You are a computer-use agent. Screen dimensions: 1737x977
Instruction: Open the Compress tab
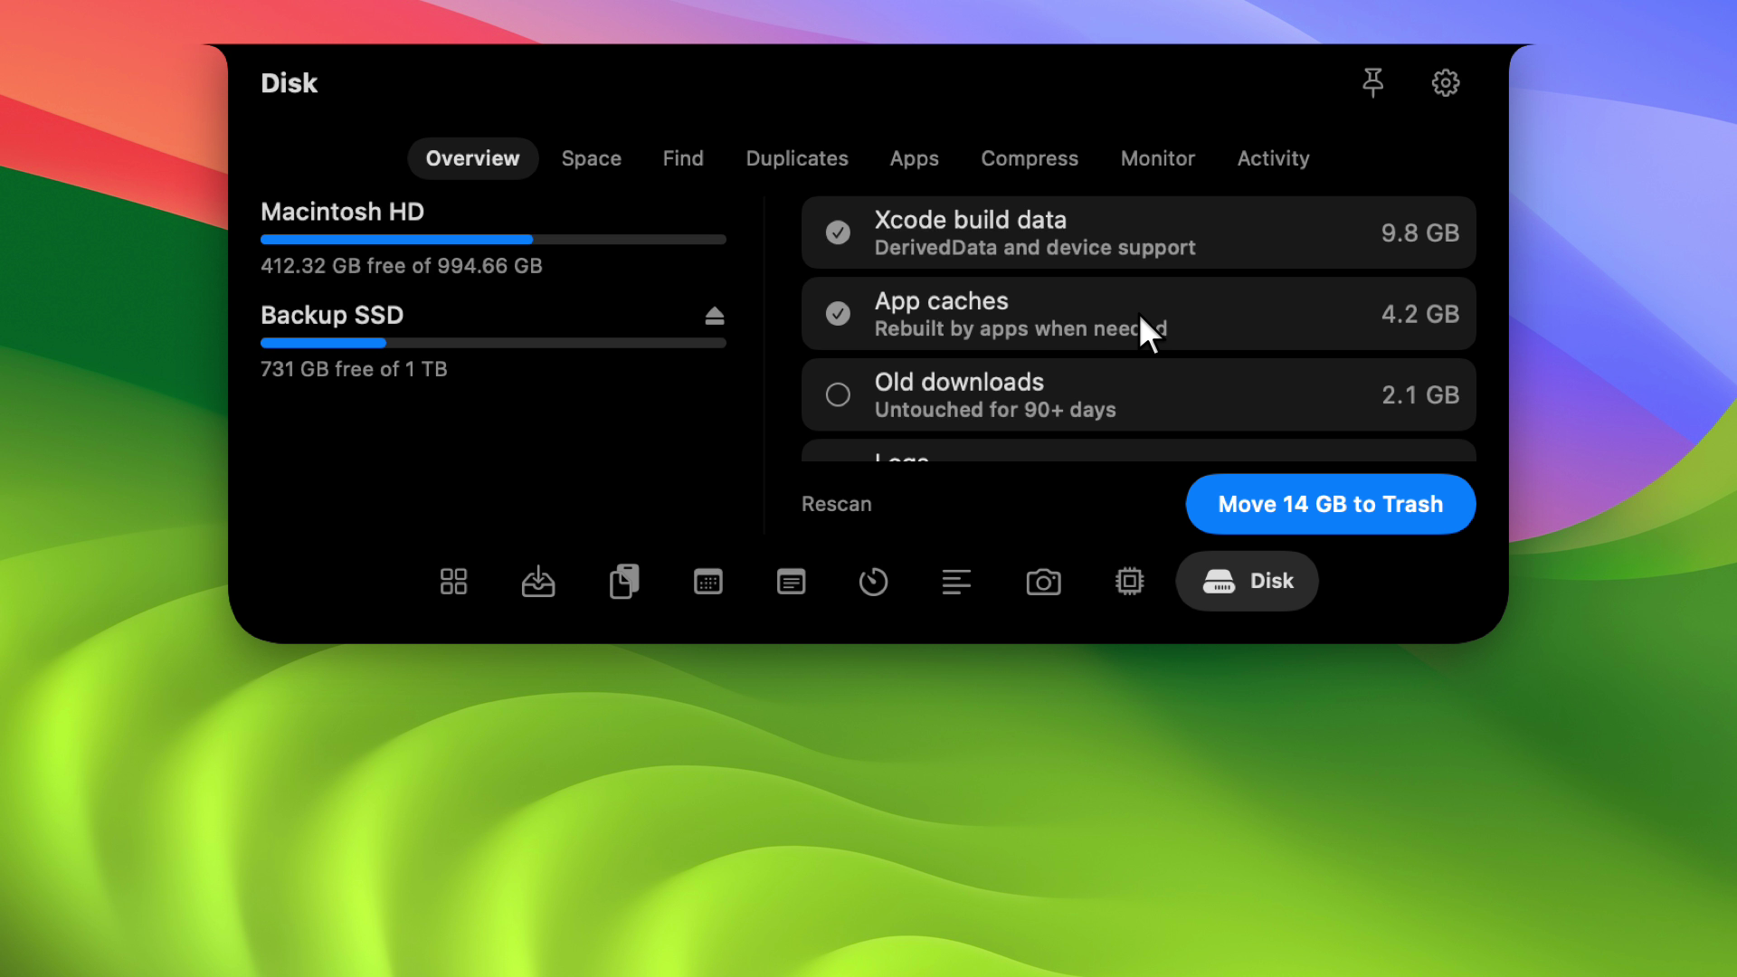1030,158
